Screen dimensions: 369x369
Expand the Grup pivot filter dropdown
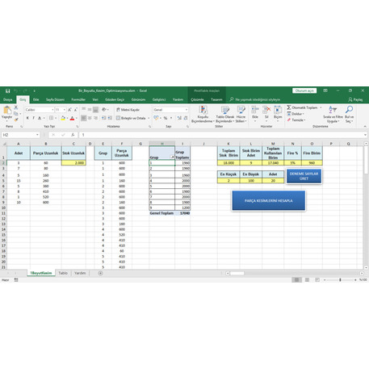(172, 157)
